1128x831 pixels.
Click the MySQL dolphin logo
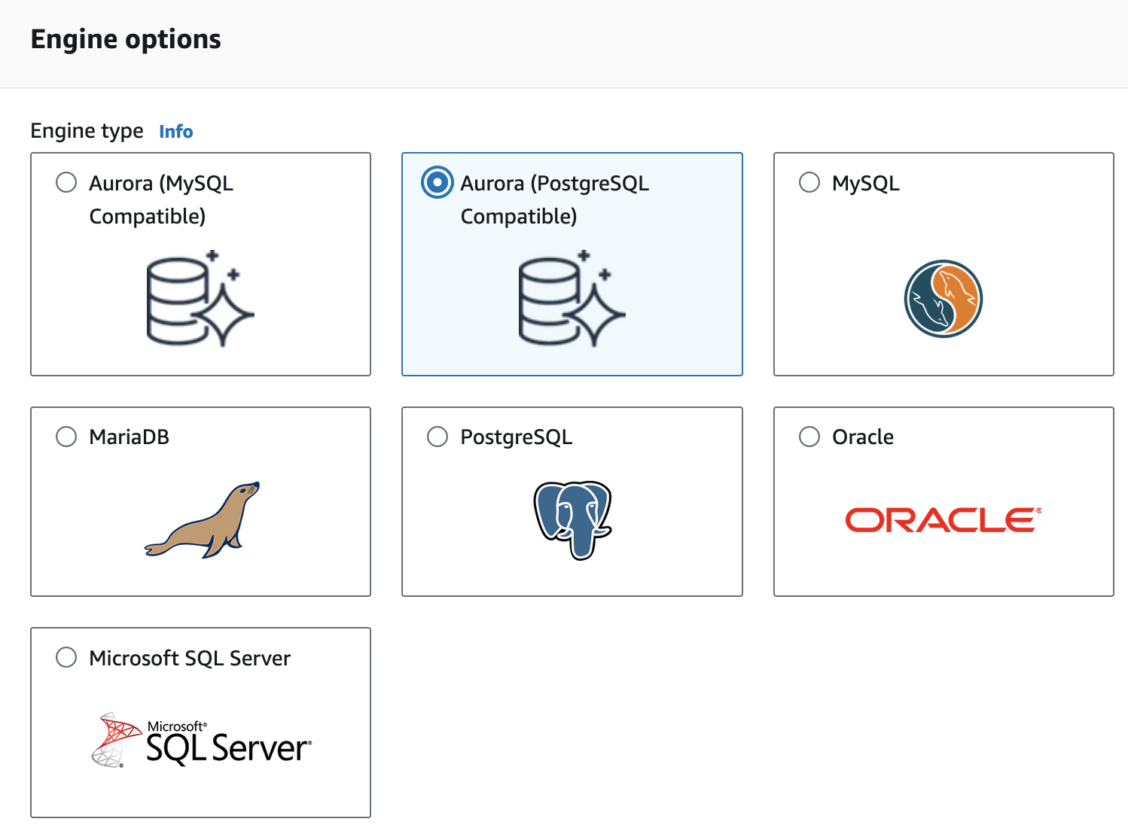[944, 299]
